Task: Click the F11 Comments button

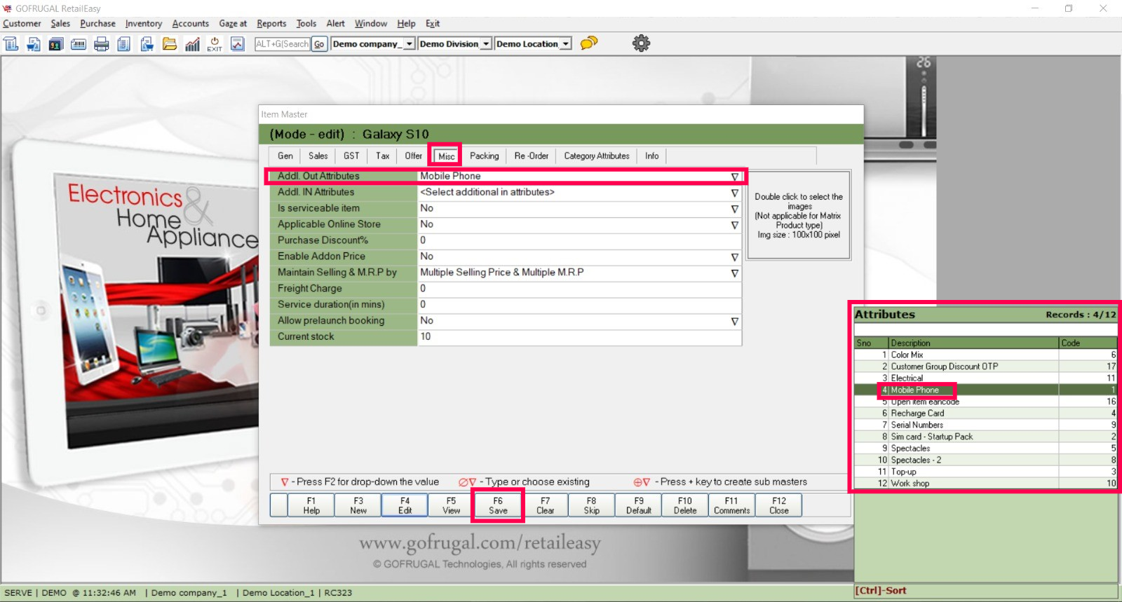Action: pos(732,505)
